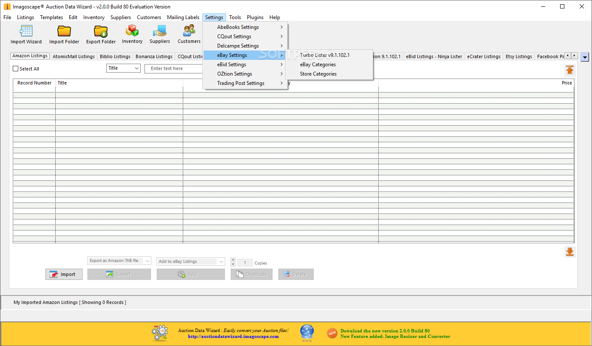The height and width of the screenshot is (346, 592).
Task: Open the Help menu
Action: point(275,17)
